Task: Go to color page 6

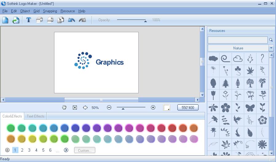Action: [x=50, y=150]
